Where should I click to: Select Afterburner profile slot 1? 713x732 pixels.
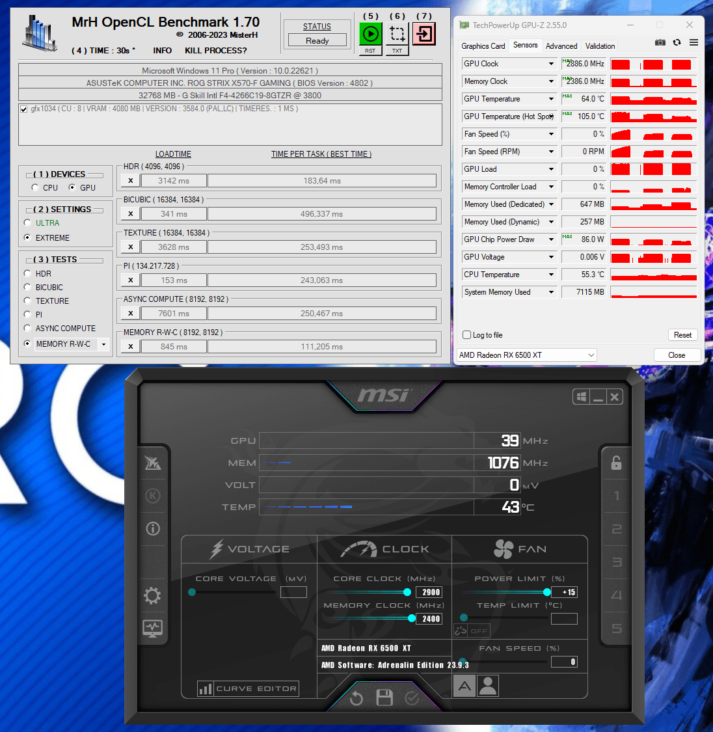pyautogui.click(x=617, y=496)
